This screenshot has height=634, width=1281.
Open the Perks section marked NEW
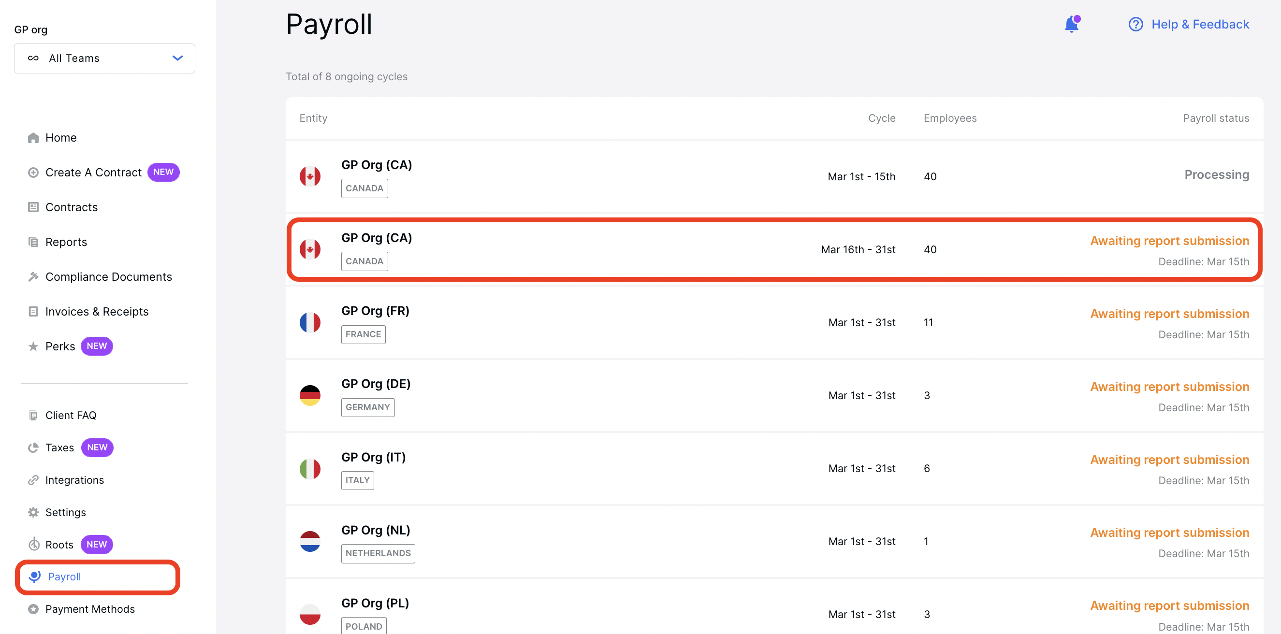point(59,346)
